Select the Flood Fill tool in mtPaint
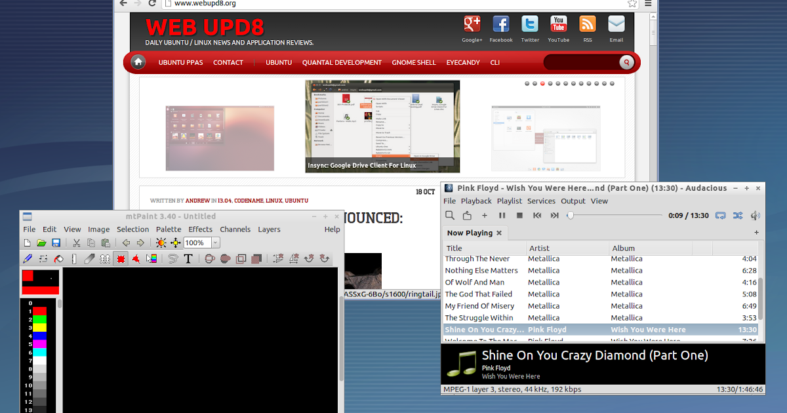Viewport: 787px width, 413px height. click(59, 258)
